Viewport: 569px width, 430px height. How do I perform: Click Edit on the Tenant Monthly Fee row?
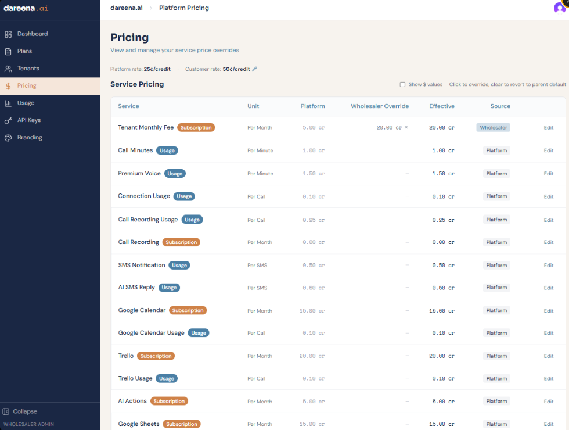[x=548, y=127]
